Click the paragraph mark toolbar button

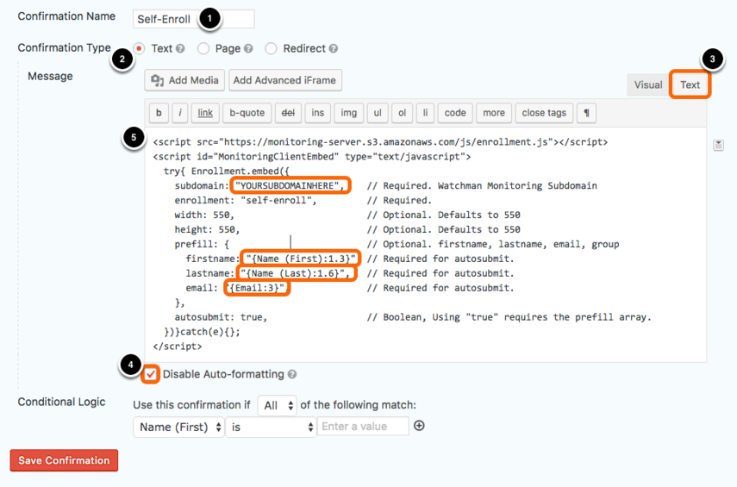click(587, 113)
